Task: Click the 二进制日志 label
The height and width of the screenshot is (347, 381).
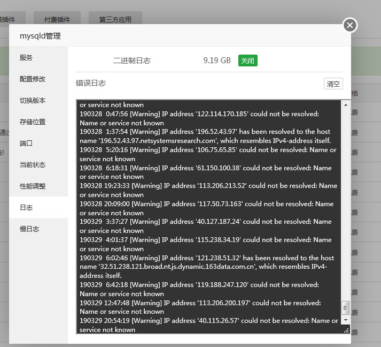Action: pos(132,61)
